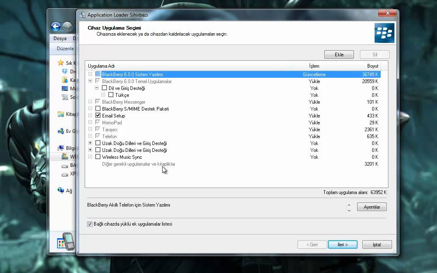This screenshot has height=273, width=437.
Task: Click expander beside Telefon row
Action: pyautogui.click(x=90, y=136)
